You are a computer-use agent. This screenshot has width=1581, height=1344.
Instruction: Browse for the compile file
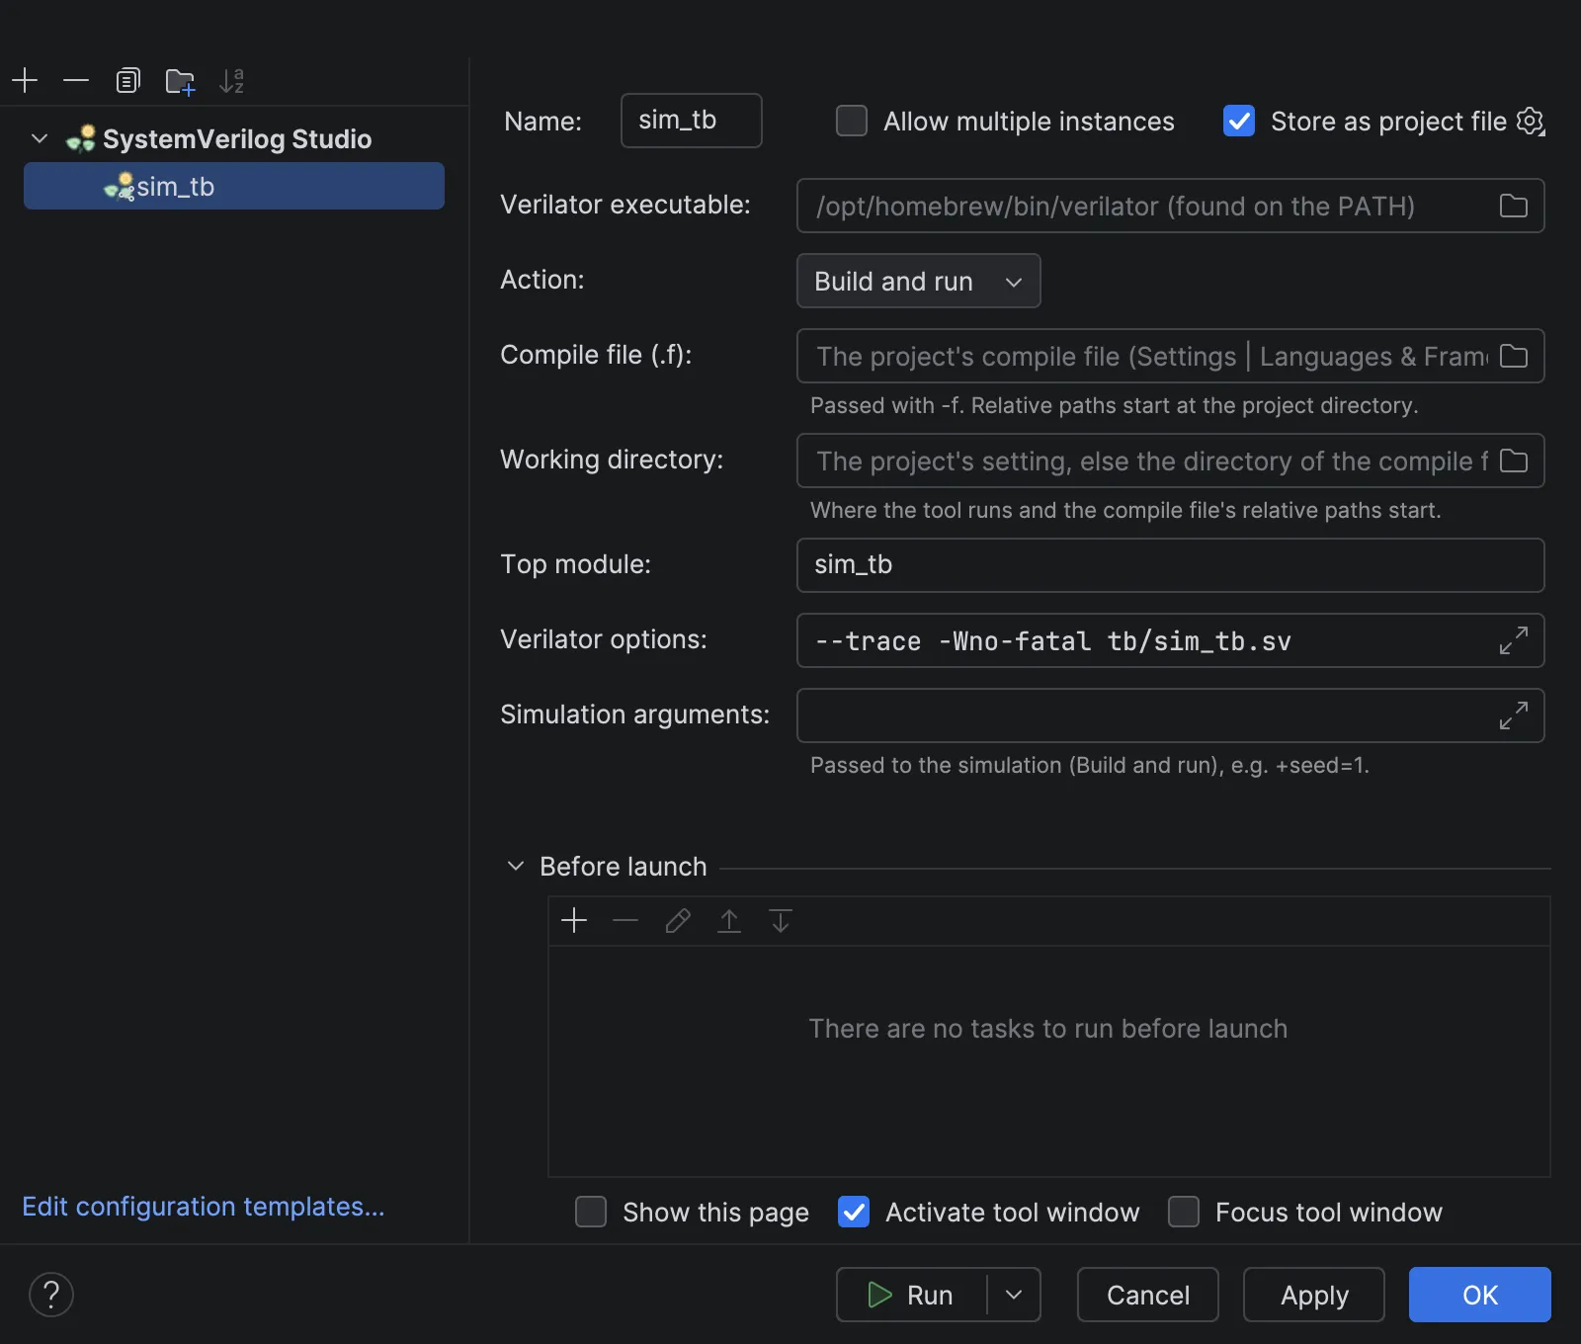pos(1514,356)
